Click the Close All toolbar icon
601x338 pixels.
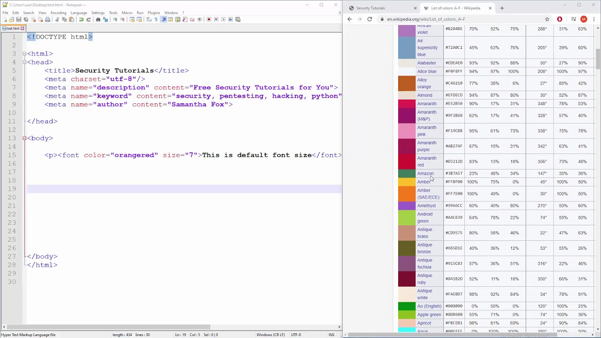(40, 19)
